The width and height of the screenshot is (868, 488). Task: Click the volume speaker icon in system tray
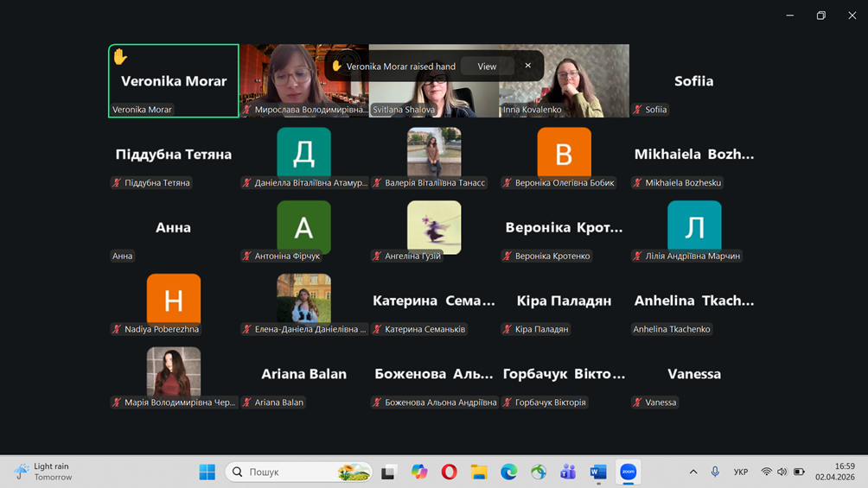click(782, 472)
